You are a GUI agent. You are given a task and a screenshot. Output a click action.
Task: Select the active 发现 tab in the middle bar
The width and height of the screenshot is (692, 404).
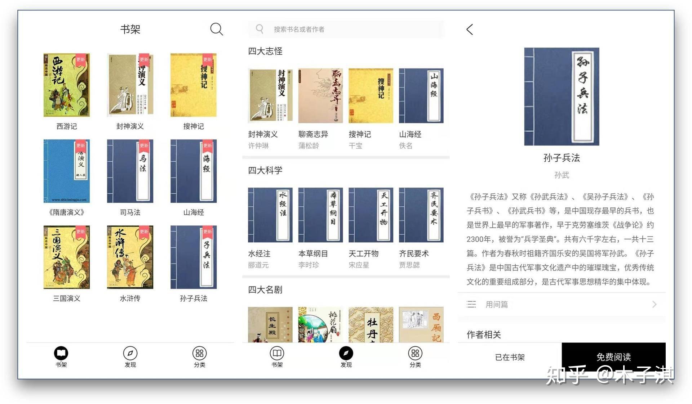pos(346,353)
